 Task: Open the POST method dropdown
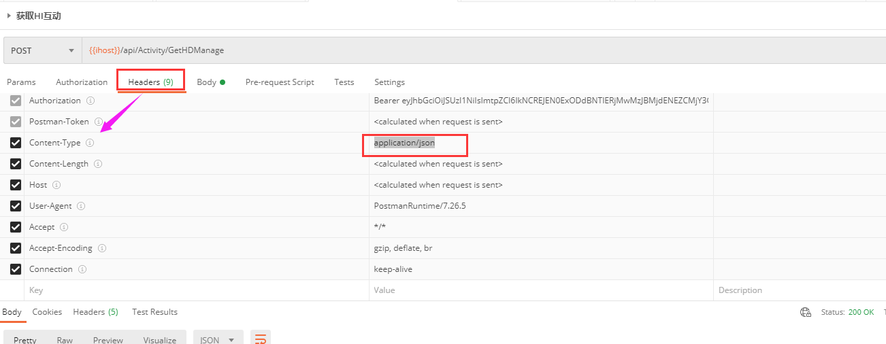coord(42,50)
